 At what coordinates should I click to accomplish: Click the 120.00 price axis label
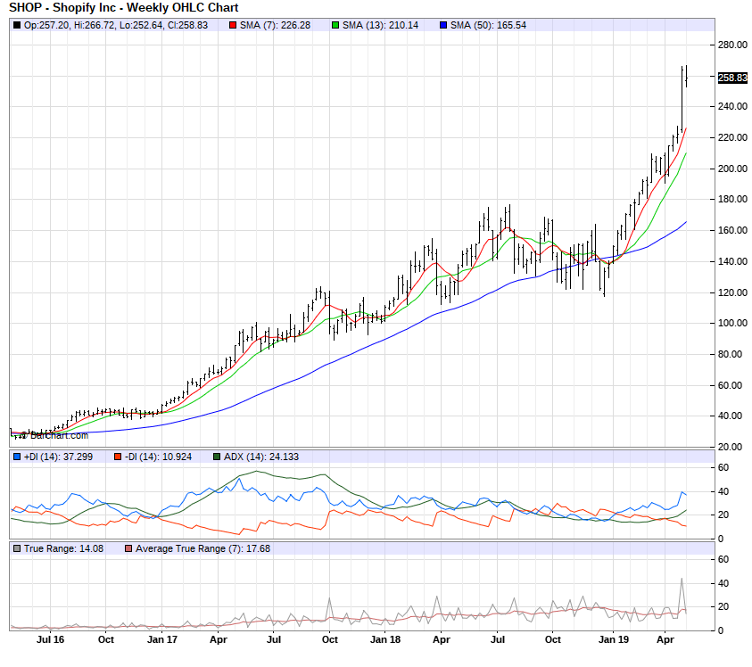click(732, 293)
